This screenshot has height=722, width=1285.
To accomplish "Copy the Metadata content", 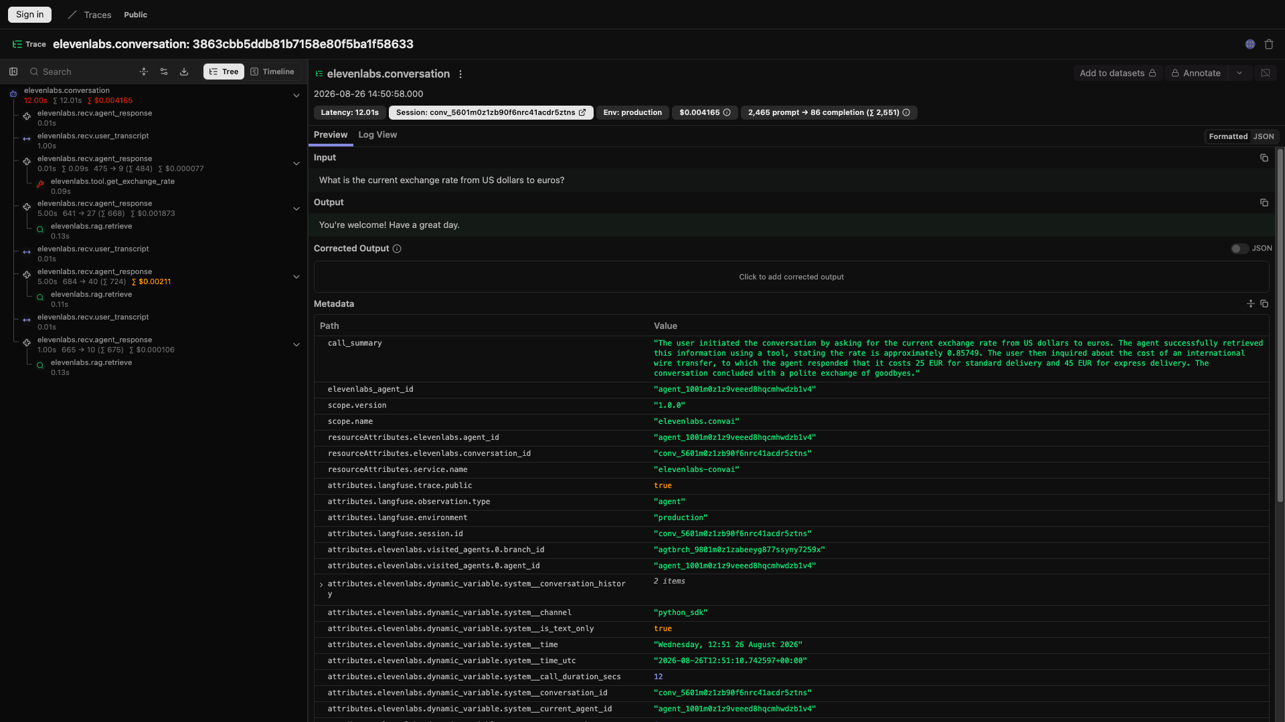I will click(x=1264, y=304).
